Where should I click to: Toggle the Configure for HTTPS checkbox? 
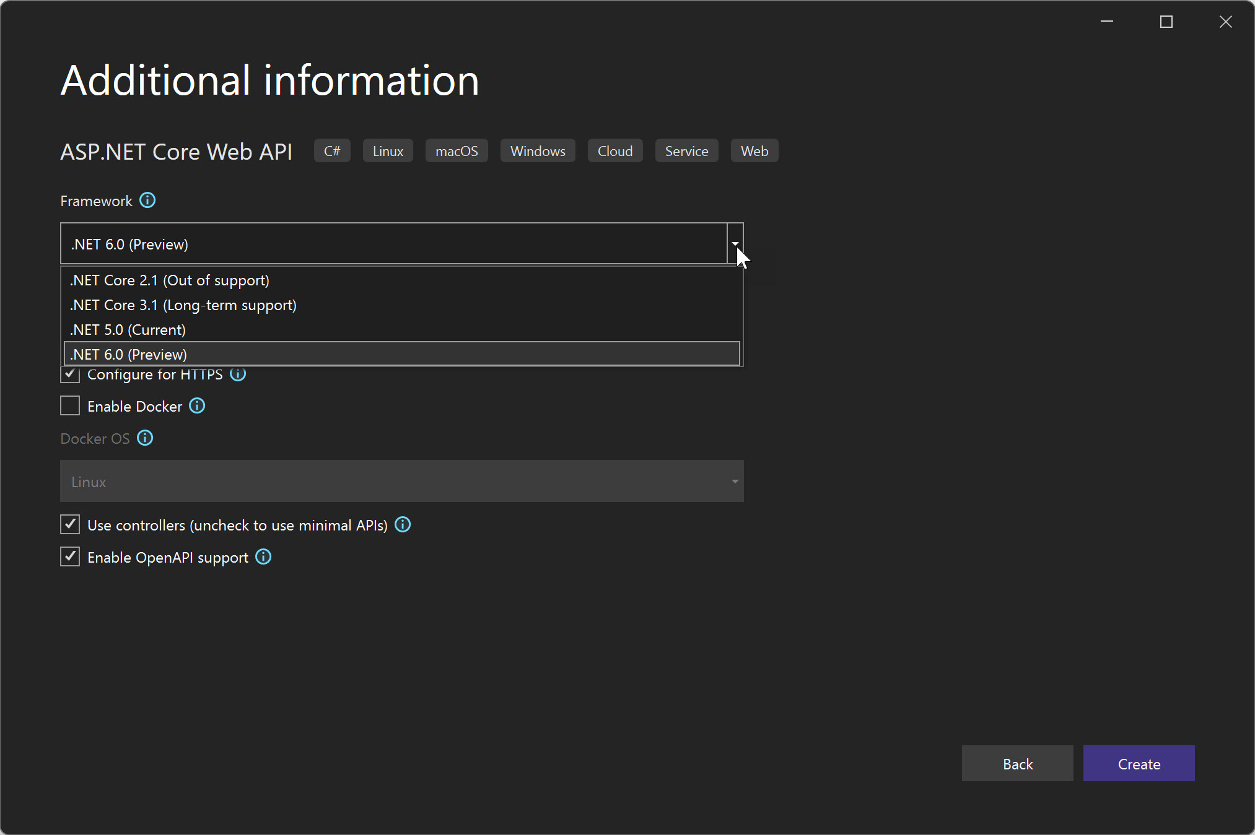pyautogui.click(x=70, y=374)
